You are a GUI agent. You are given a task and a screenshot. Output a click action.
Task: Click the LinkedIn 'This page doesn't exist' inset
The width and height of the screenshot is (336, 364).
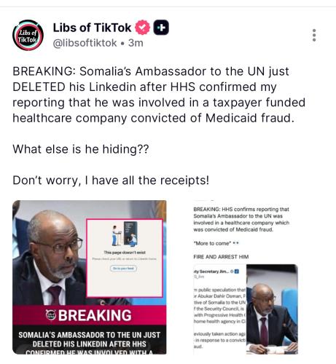pyautogui.click(x=125, y=258)
